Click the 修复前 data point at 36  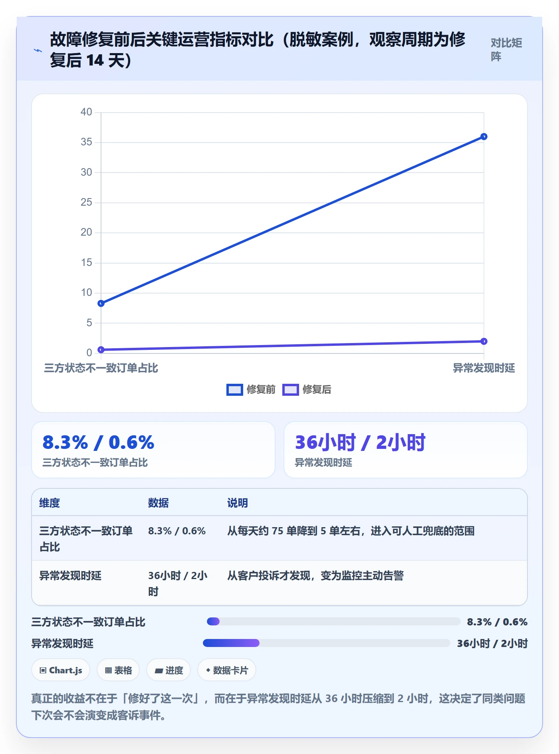pos(484,137)
